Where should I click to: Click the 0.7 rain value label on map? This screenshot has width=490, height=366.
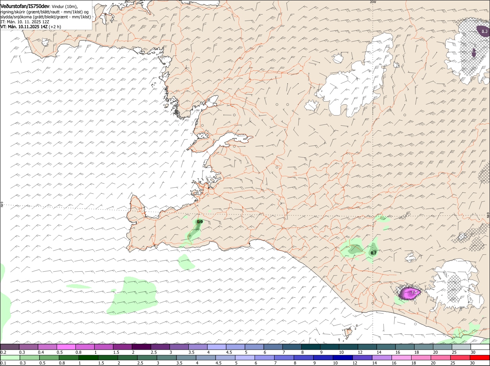pyautogui.click(x=374, y=253)
